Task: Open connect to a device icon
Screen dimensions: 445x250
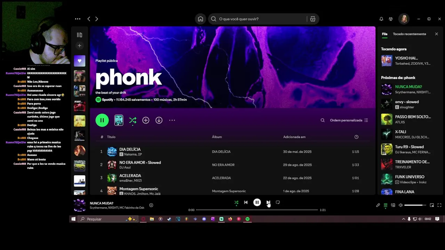Action: pyautogui.click(x=393, y=205)
